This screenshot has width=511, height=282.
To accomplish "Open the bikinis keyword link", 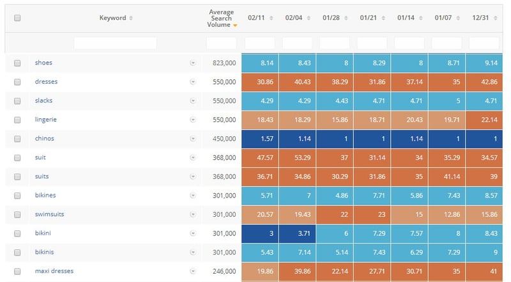I will tap(44, 252).
